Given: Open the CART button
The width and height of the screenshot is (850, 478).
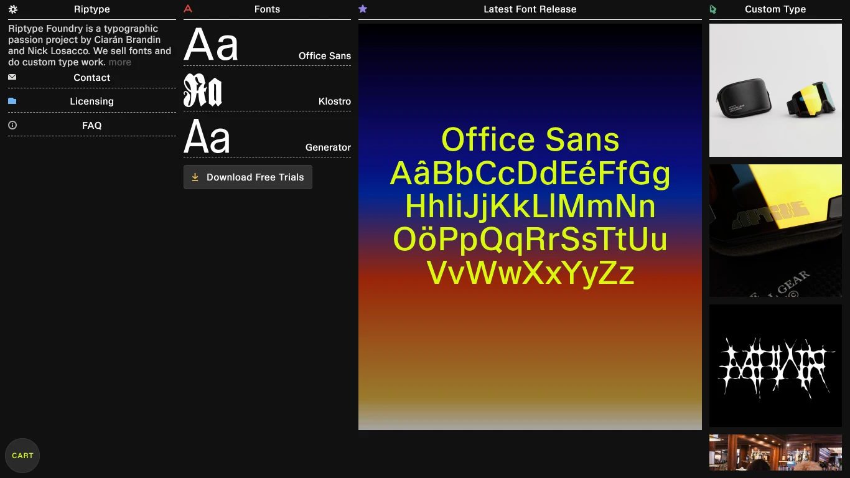Looking at the screenshot, I should (22, 456).
